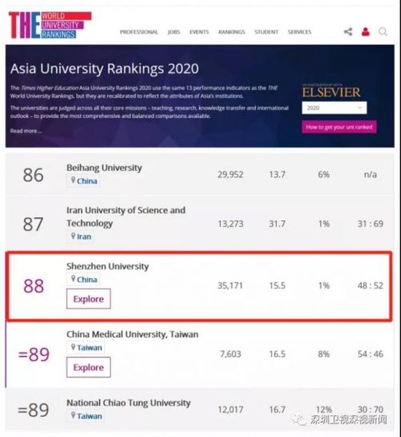Screen dimensions: 401x437
Task: Click Explore under China Medical University
Action: pyautogui.click(x=88, y=367)
